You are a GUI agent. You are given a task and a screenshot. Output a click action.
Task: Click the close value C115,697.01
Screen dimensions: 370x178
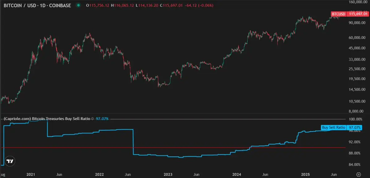[171, 6]
